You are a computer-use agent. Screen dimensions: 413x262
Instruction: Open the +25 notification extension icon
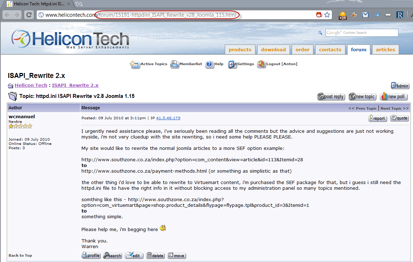pyautogui.click(x=343, y=16)
